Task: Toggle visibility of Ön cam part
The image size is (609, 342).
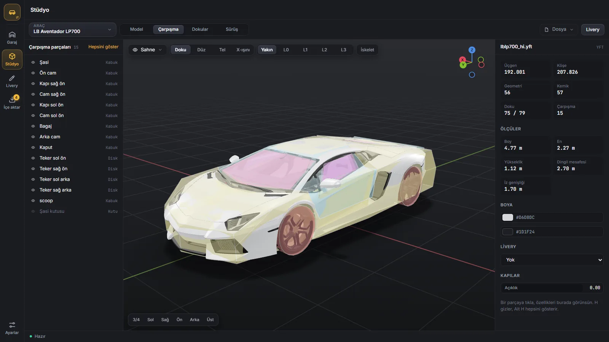Action: [x=33, y=73]
